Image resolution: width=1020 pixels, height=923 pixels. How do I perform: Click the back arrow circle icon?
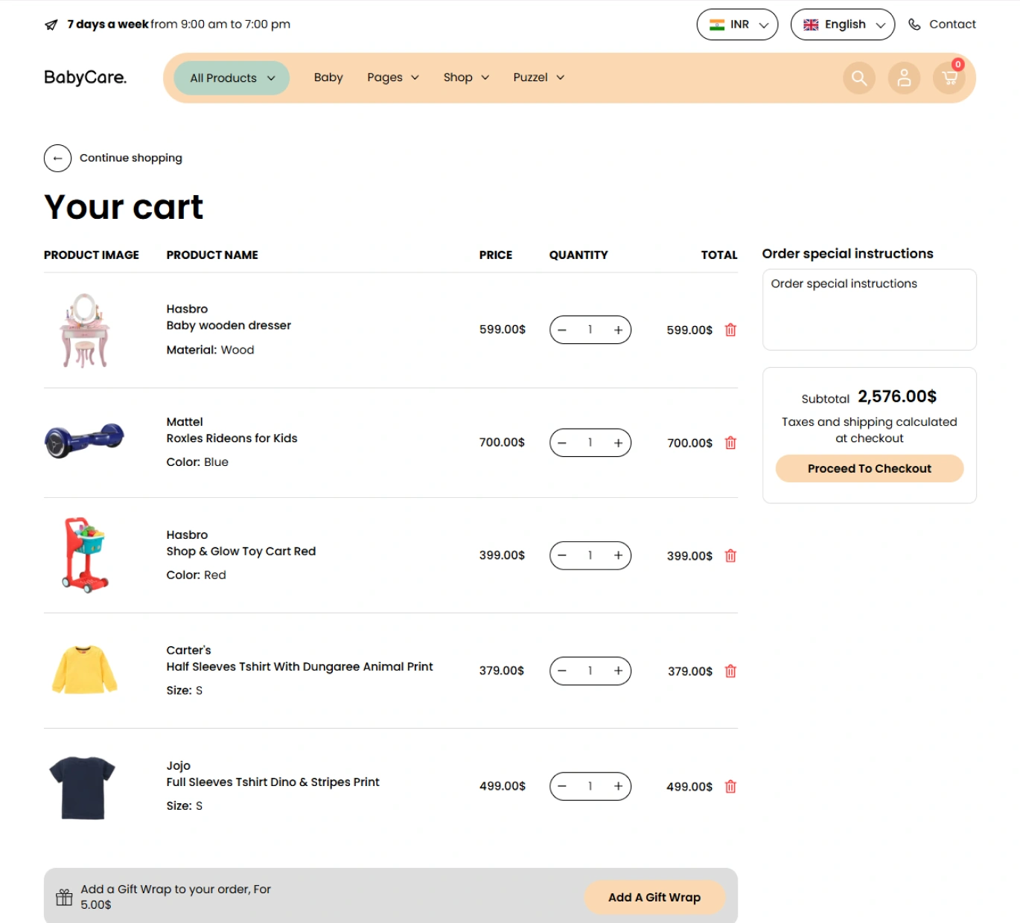click(x=57, y=158)
